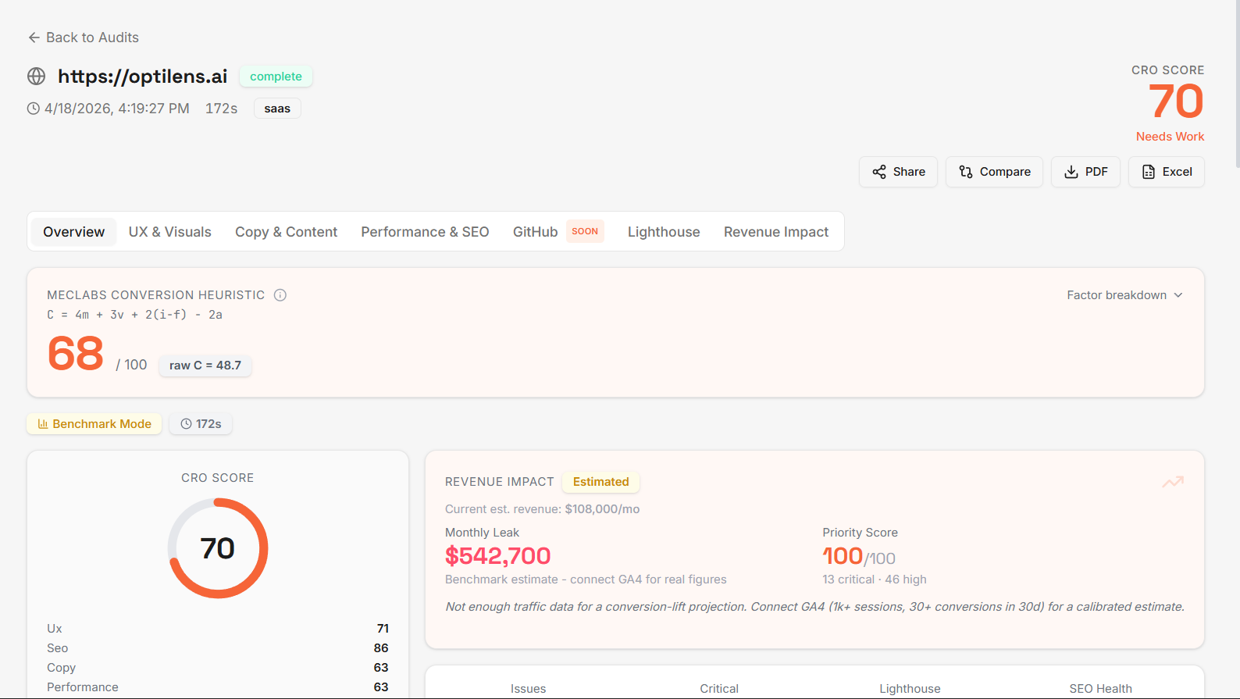Switch to the Lighthouse tab
This screenshot has height=699, width=1240.
(664, 232)
